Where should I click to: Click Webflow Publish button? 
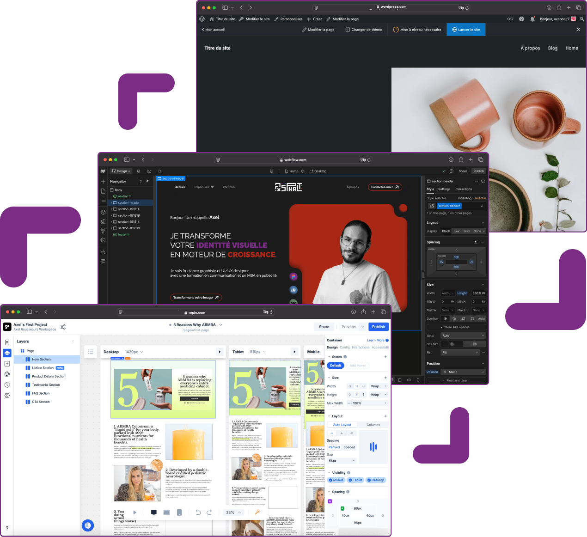click(x=479, y=171)
